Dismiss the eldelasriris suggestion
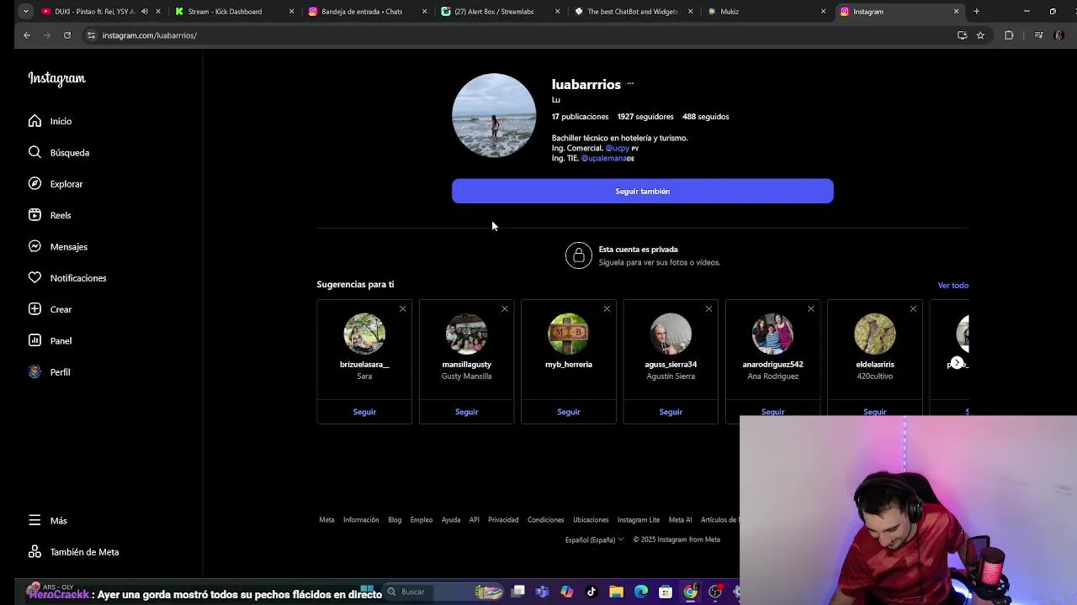1077x605 pixels. tap(913, 309)
